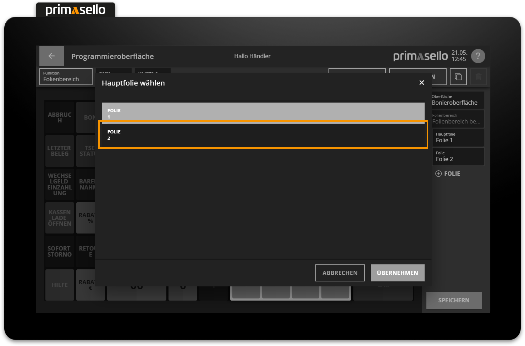The height and width of the screenshot is (346, 525).
Task: Select Folie 1 in the list
Action: (x=263, y=113)
